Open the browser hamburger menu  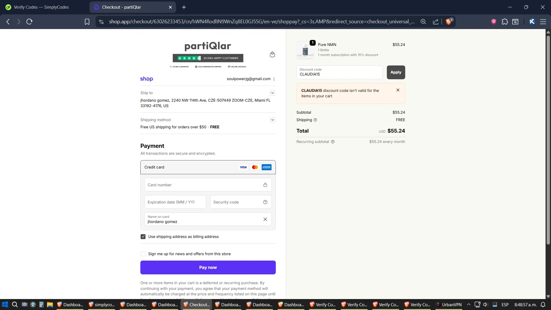coord(543,22)
